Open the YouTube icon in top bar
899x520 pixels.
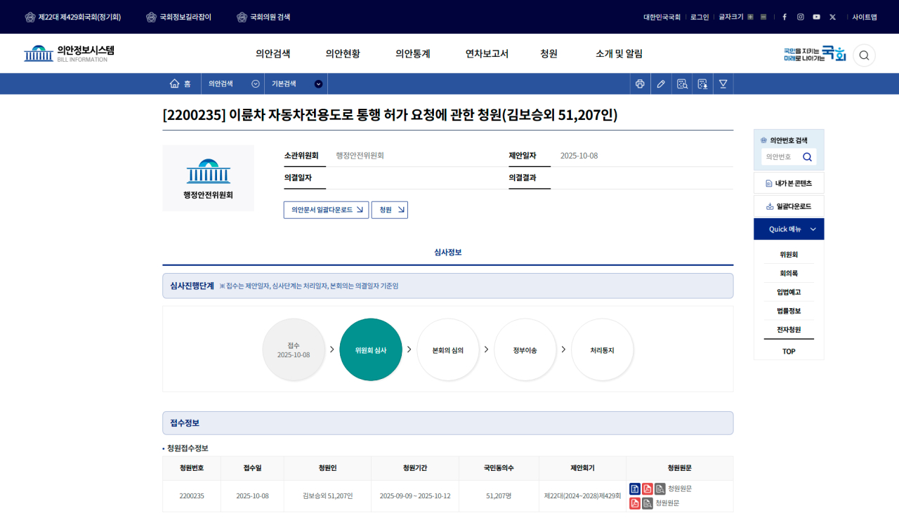click(816, 17)
